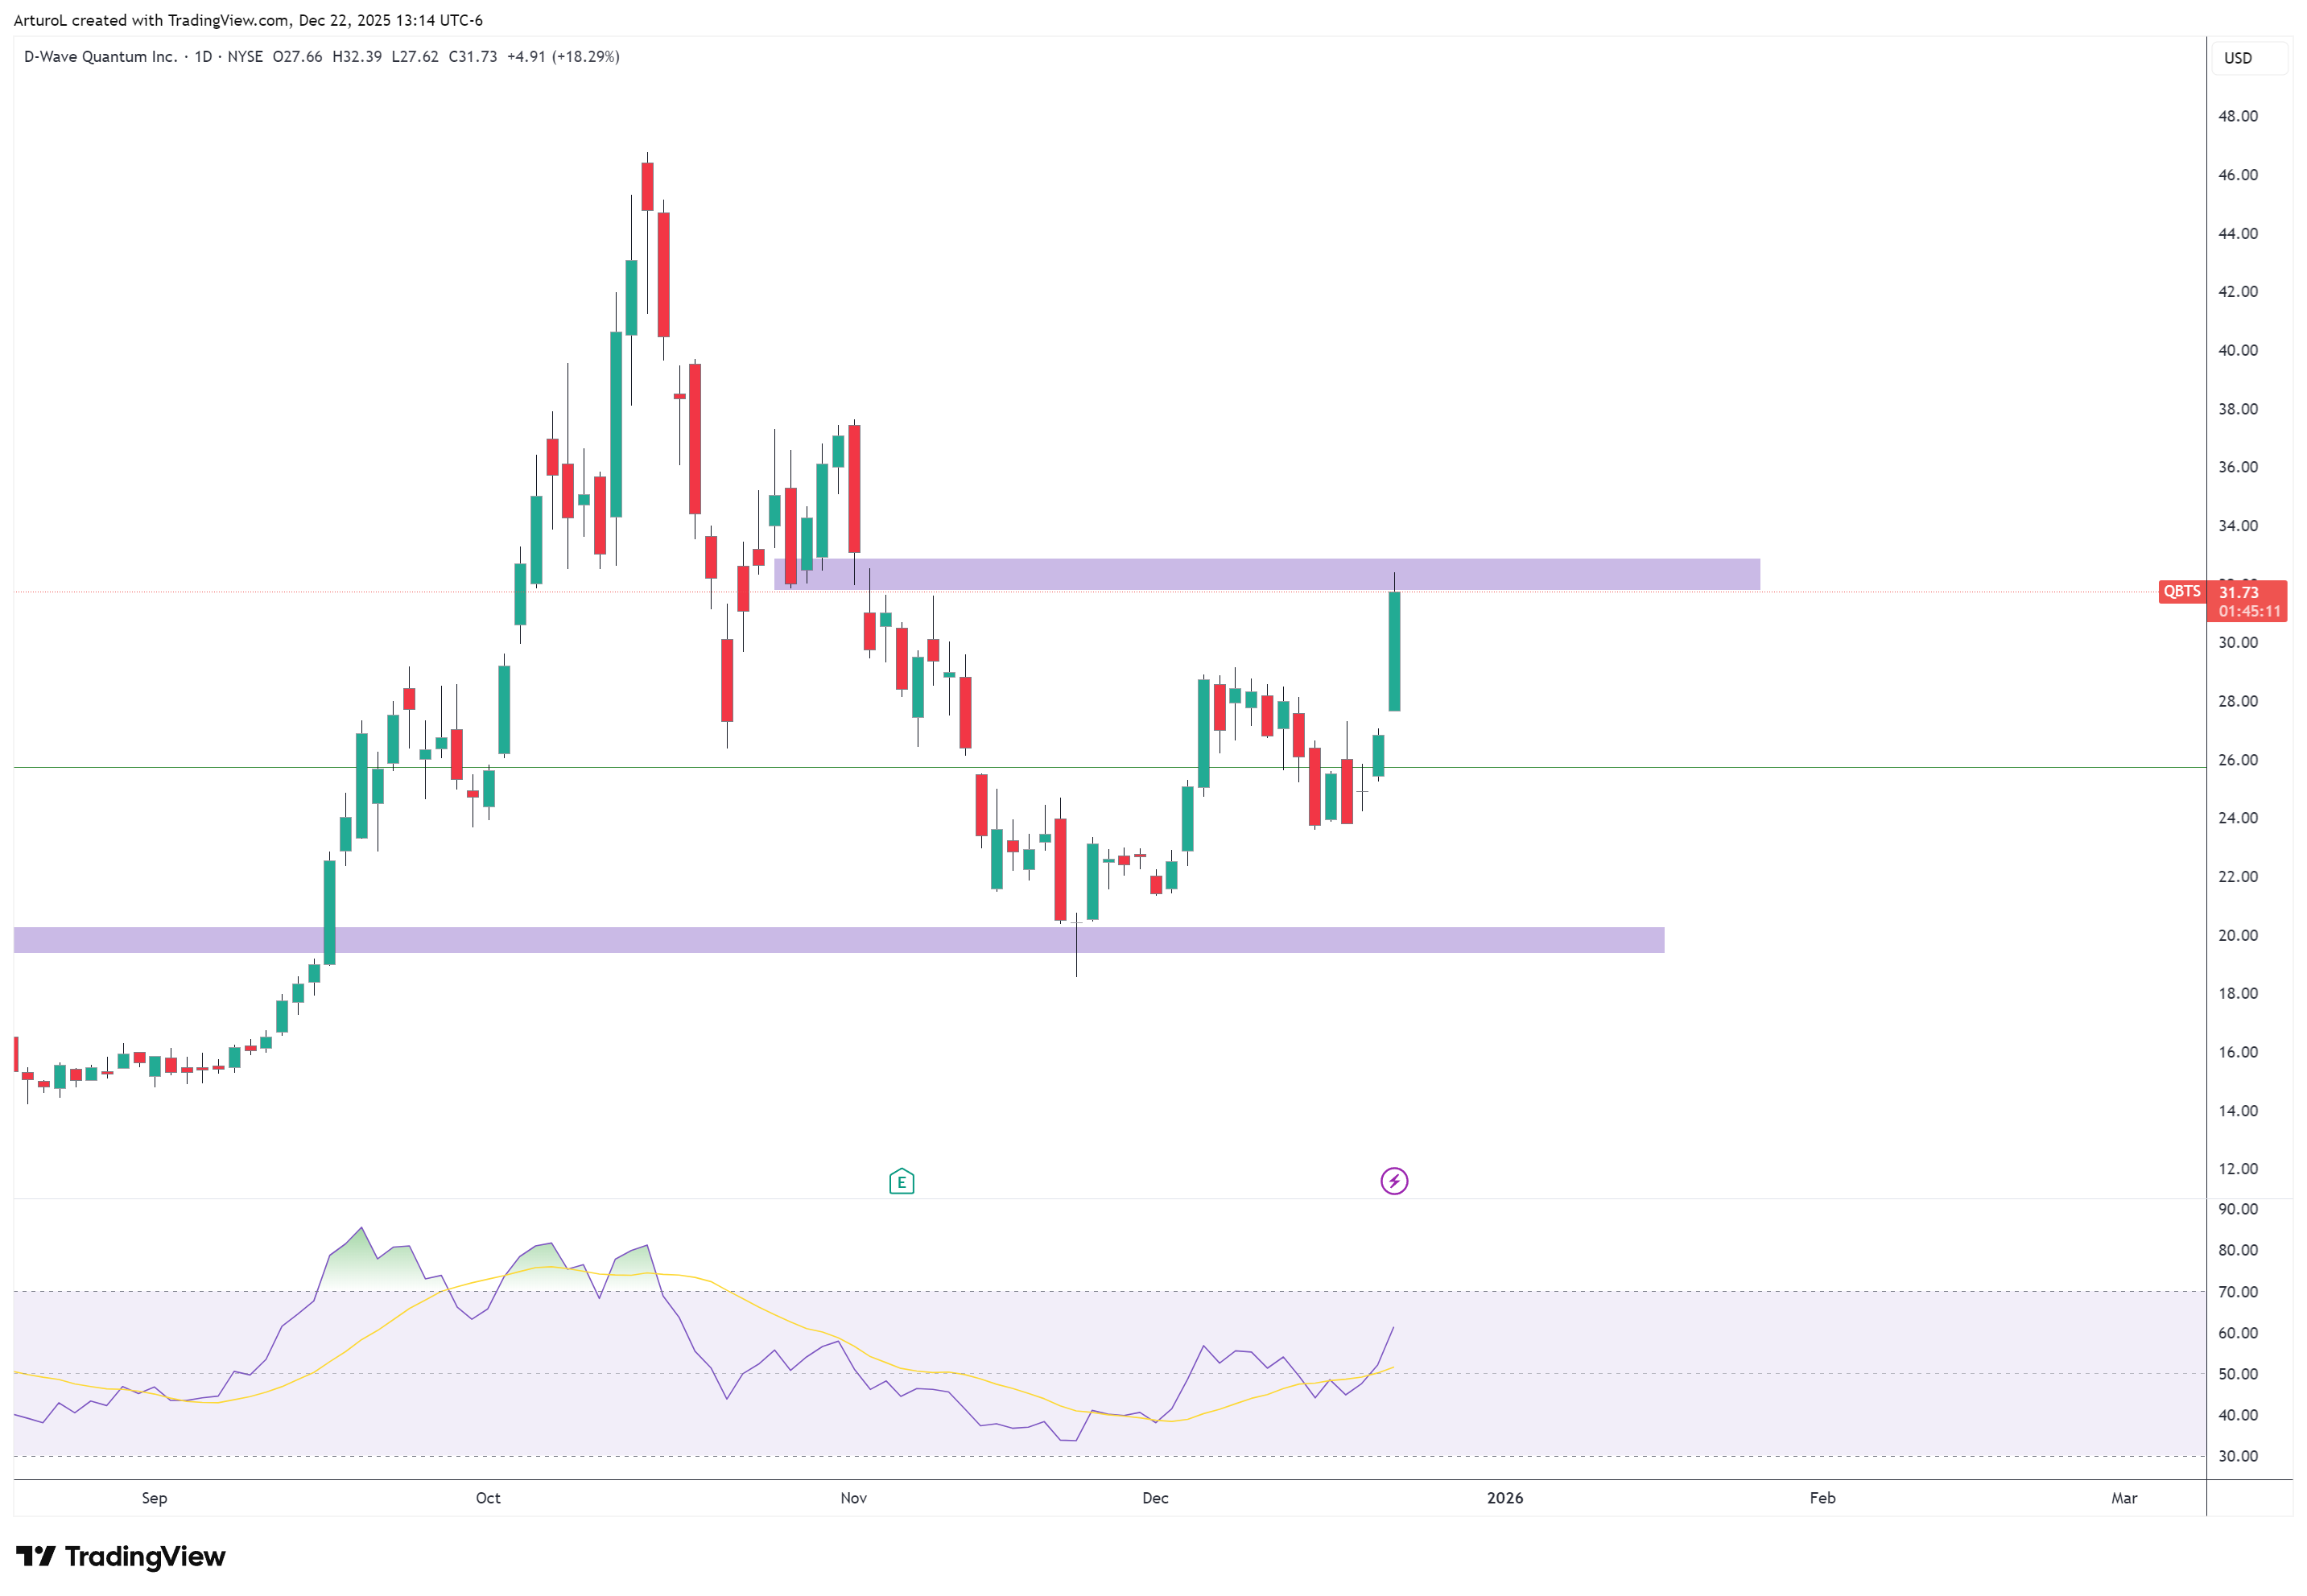Click the D-Wave Quantum Inc. symbol title
The height and width of the screenshot is (1596, 2307).
[x=100, y=57]
